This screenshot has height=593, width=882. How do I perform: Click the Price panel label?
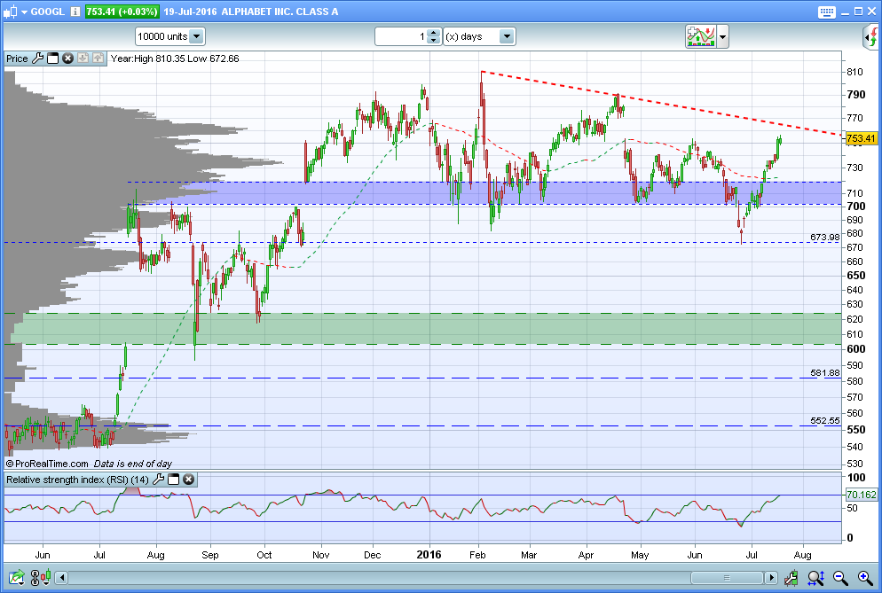click(x=17, y=59)
